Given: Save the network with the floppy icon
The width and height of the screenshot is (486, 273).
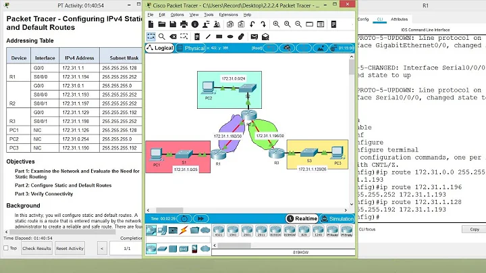Looking at the screenshot, I should point(173,24).
